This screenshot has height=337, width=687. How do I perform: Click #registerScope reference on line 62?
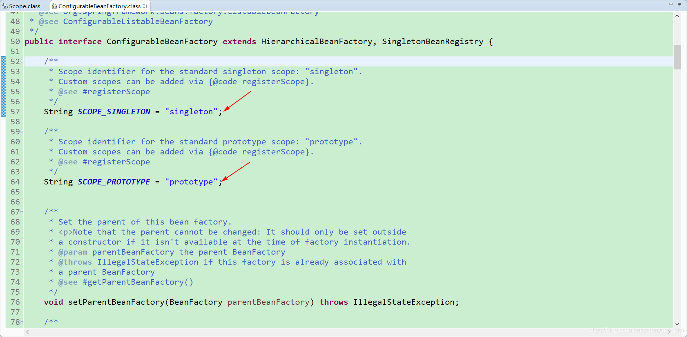coord(116,162)
